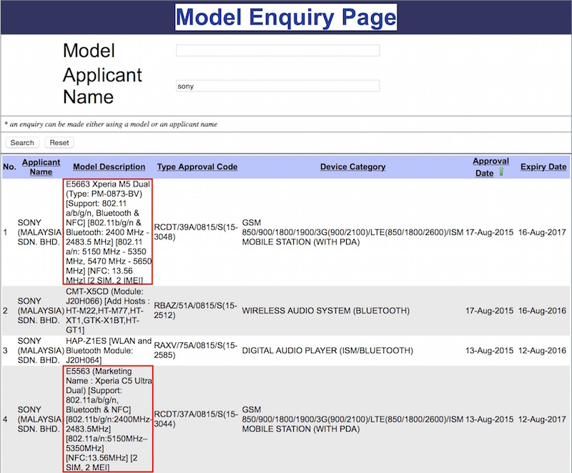The image size is (572, 473).
Task: Click the italic enquiry note text
Action: [111, 124]
